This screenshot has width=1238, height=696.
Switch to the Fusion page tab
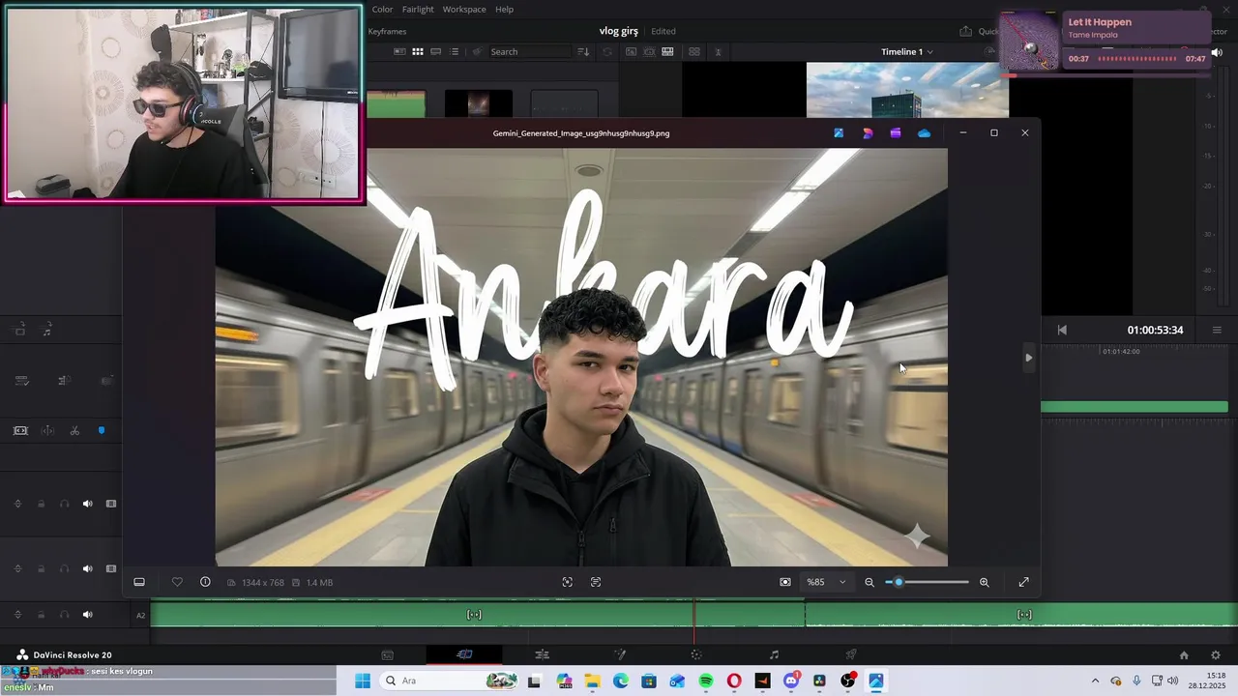click(620, 654)
